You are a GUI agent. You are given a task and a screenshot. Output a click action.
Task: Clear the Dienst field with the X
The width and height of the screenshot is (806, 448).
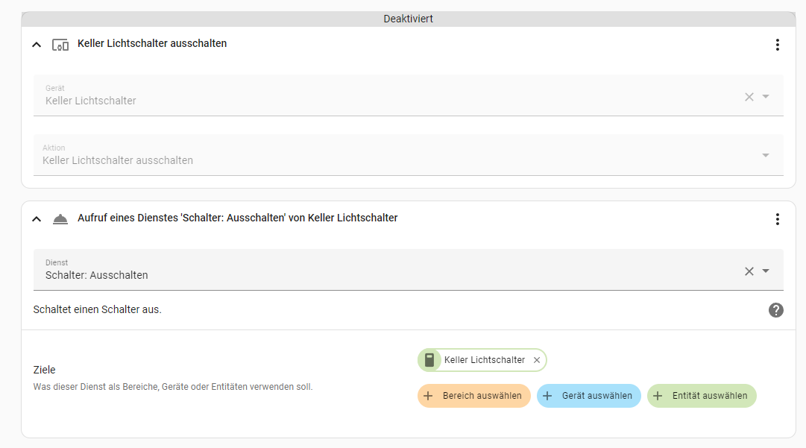pos(749,271)
